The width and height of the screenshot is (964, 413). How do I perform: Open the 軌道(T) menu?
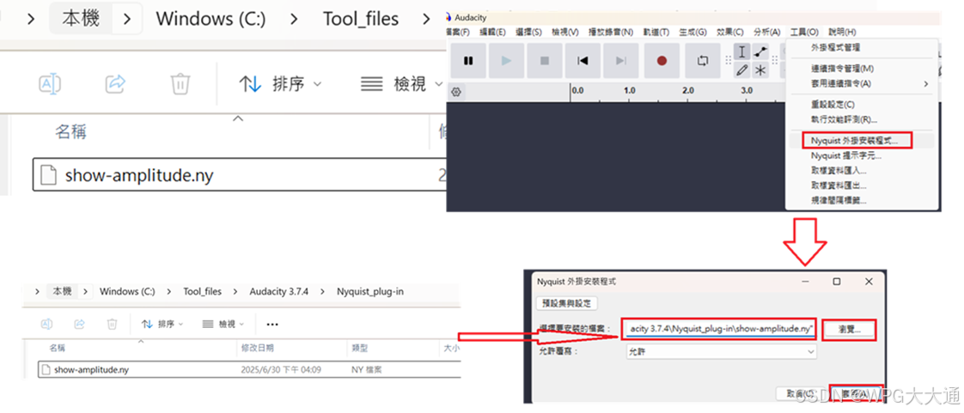pyautogui.click(x=656, y=32)
